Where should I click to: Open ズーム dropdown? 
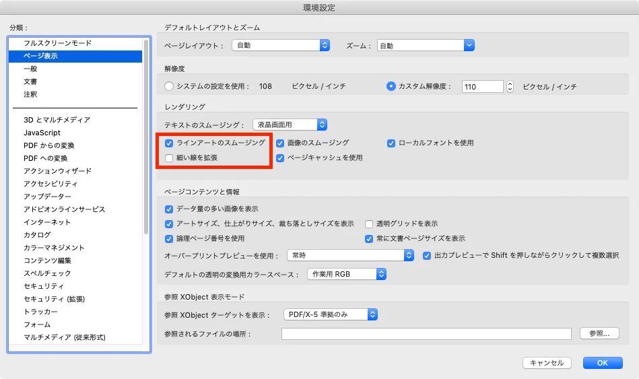pyautogui.click(x=426, y=45)
